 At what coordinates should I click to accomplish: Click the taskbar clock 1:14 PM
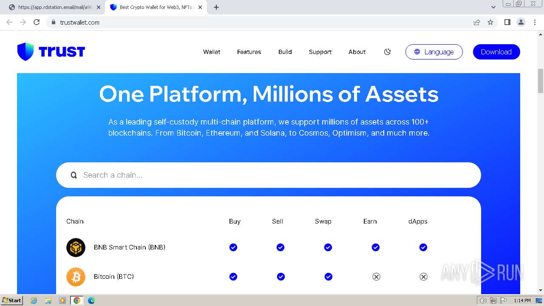pos(522,300)
